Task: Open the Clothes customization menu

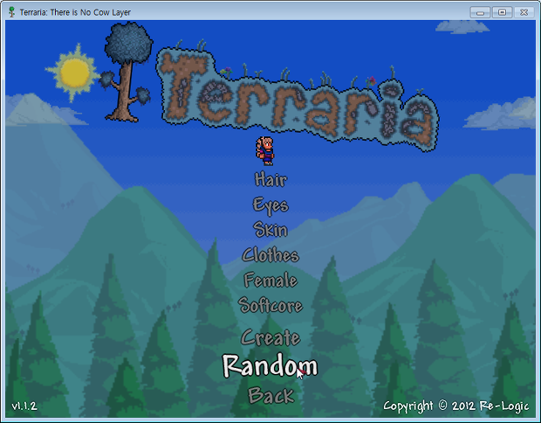Action: tap(270, 255)
